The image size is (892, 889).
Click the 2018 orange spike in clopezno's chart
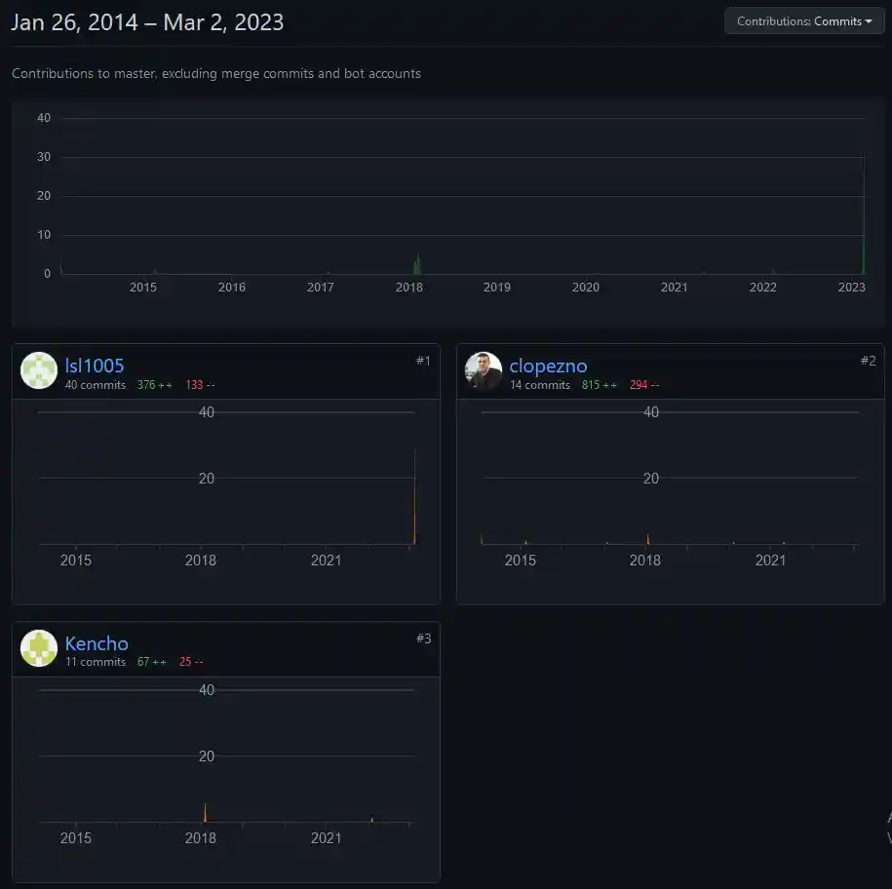tap(648, 539)
